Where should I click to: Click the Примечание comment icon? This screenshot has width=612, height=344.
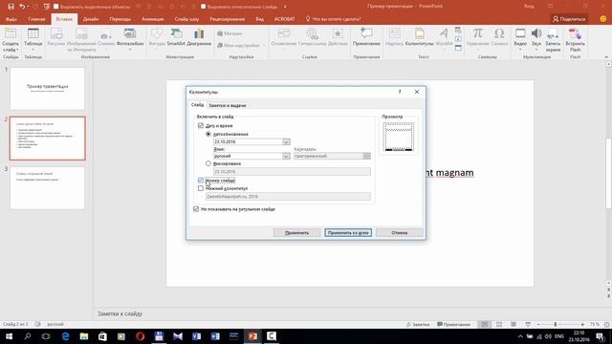pyautogui.click(x=366, y=33)
